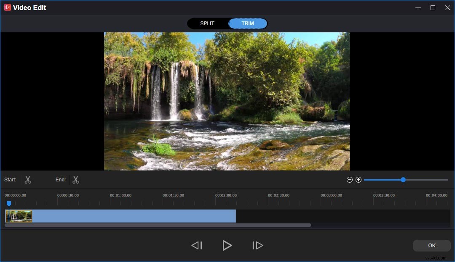Step forward one frame with next frame icon

tap(258, 245)
